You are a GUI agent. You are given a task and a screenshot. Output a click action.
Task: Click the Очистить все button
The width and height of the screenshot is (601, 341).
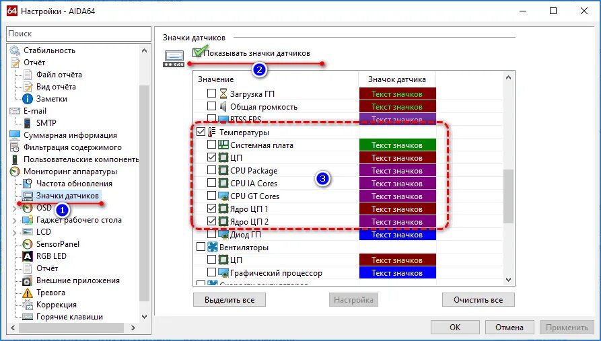pos(478,300)
